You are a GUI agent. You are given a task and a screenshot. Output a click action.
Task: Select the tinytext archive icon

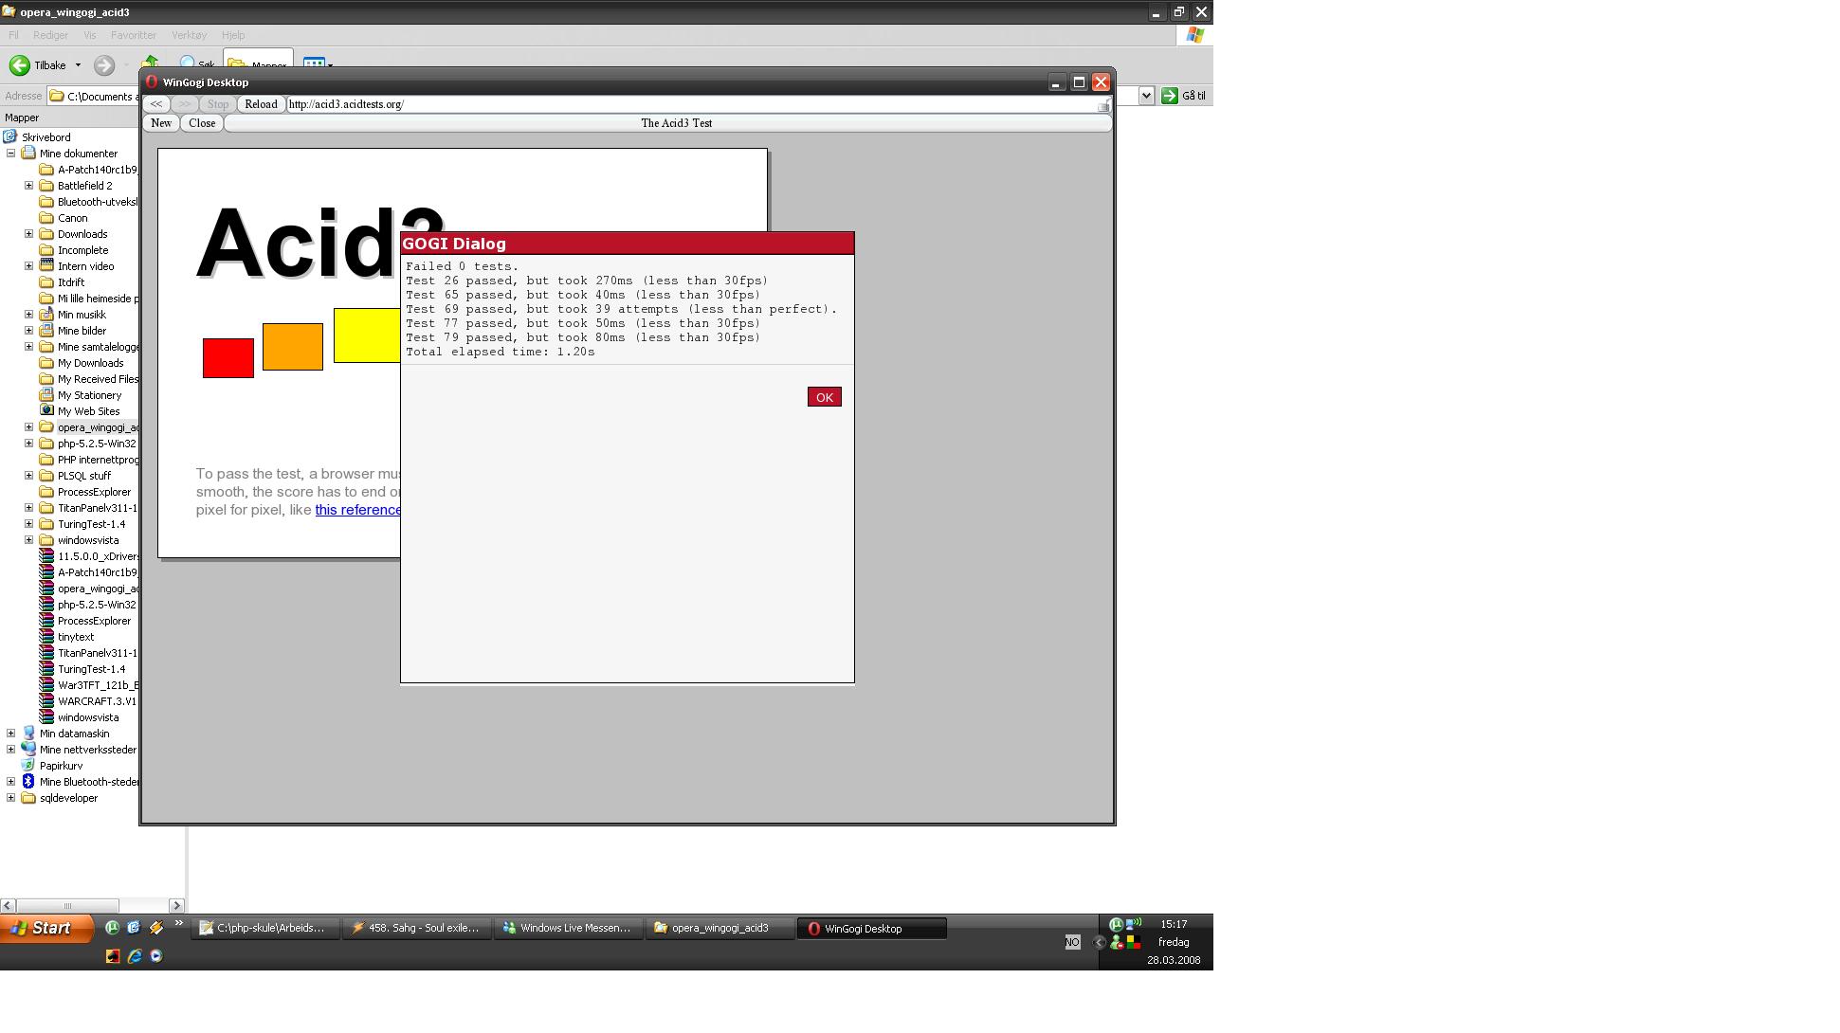coord(46,637)
